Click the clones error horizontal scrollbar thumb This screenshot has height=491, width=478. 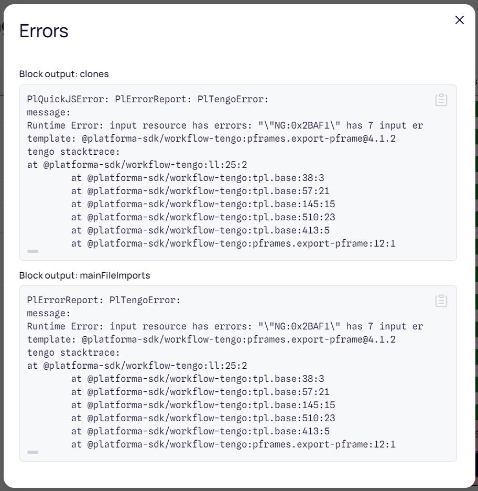(x=33, y=251)
